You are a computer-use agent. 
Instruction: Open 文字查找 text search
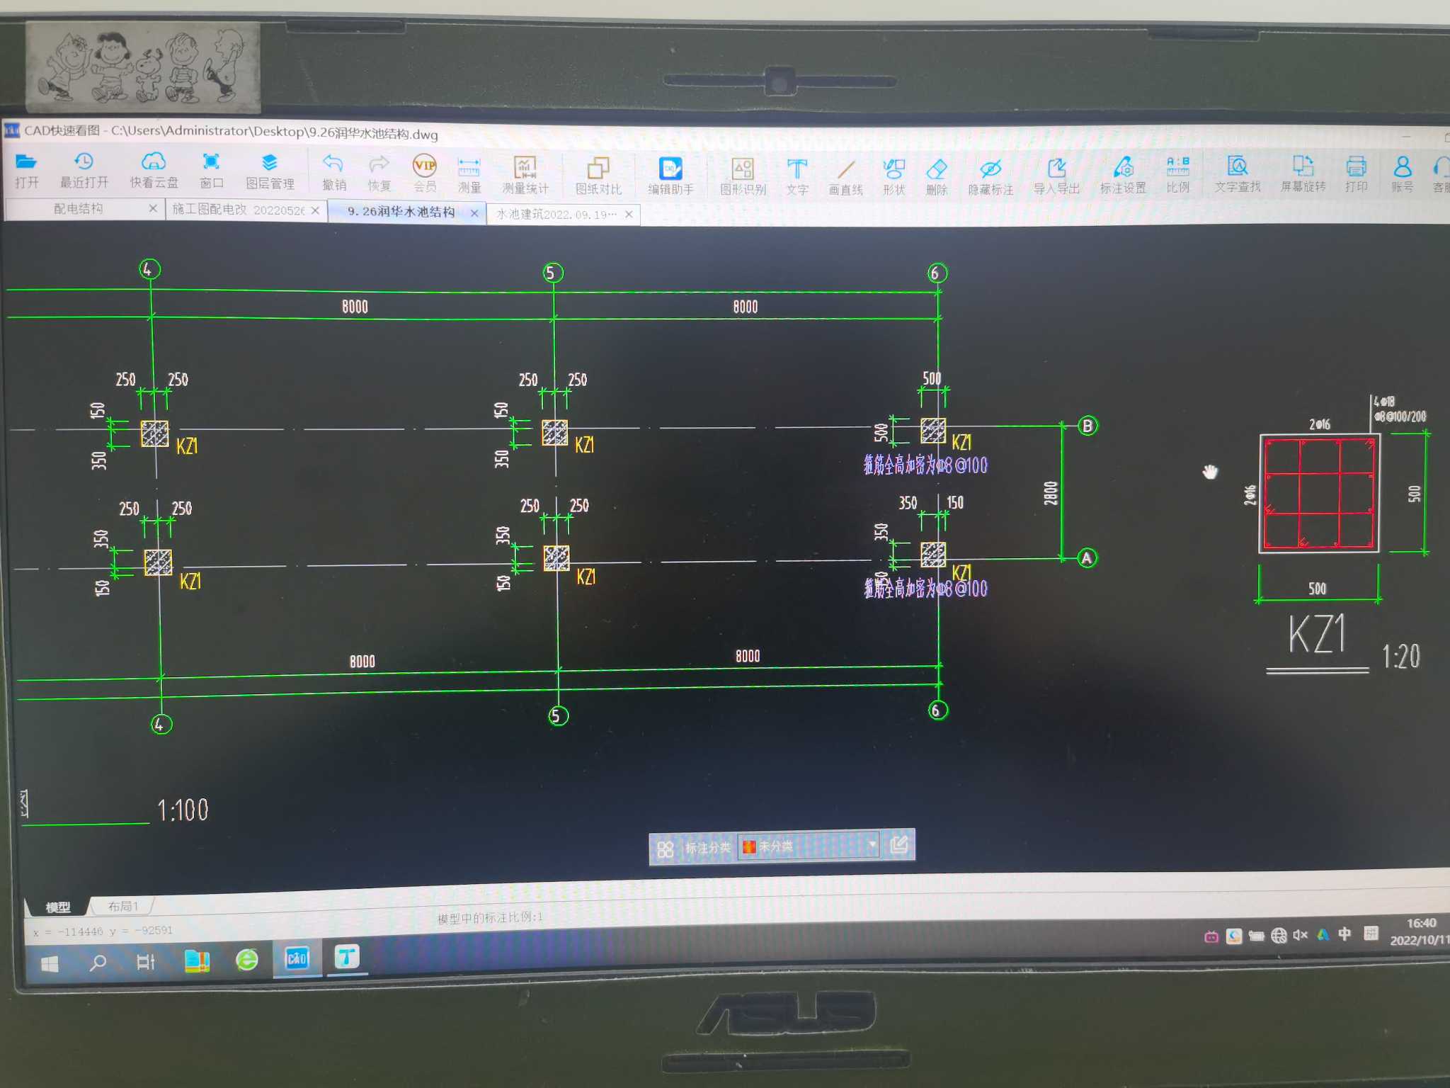click(1238, 175)
